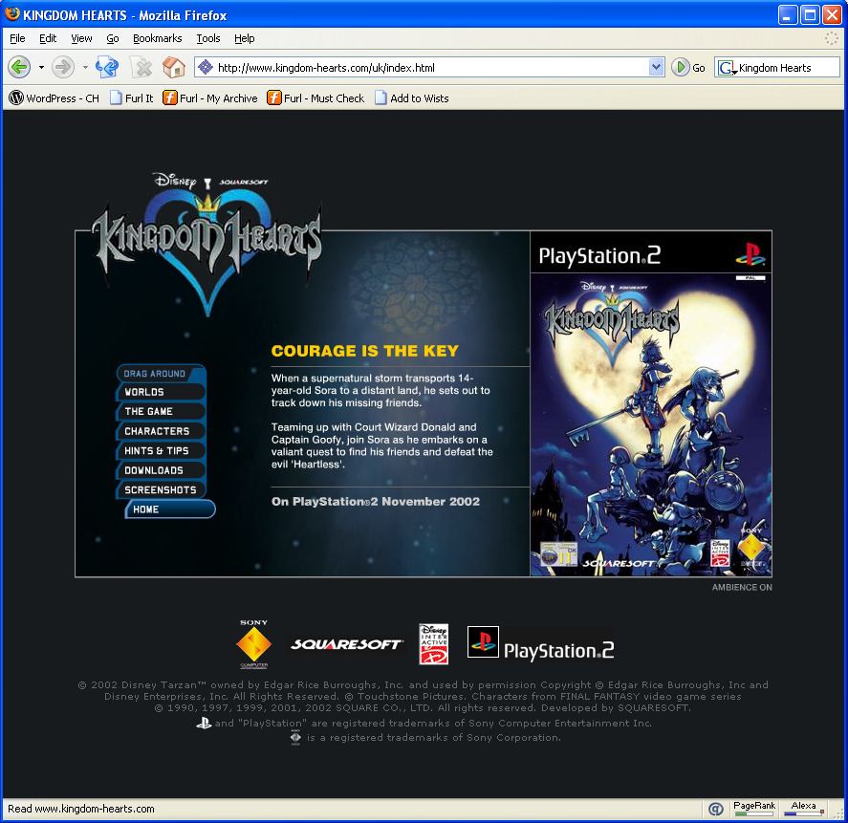Click the Stop loading icon

(x=141, y=68)
